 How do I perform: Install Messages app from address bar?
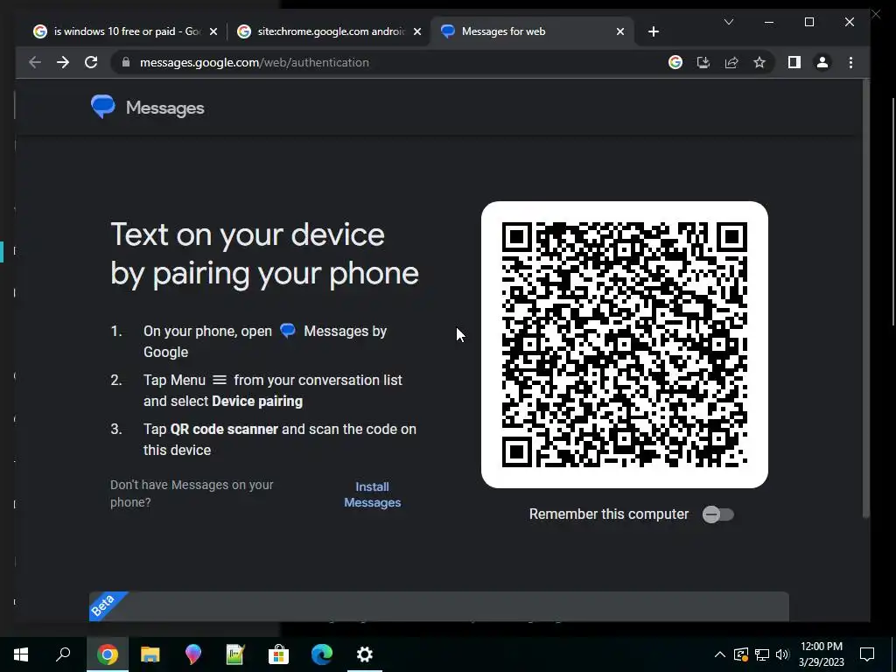pyautogui.click(x=703, y=62)
